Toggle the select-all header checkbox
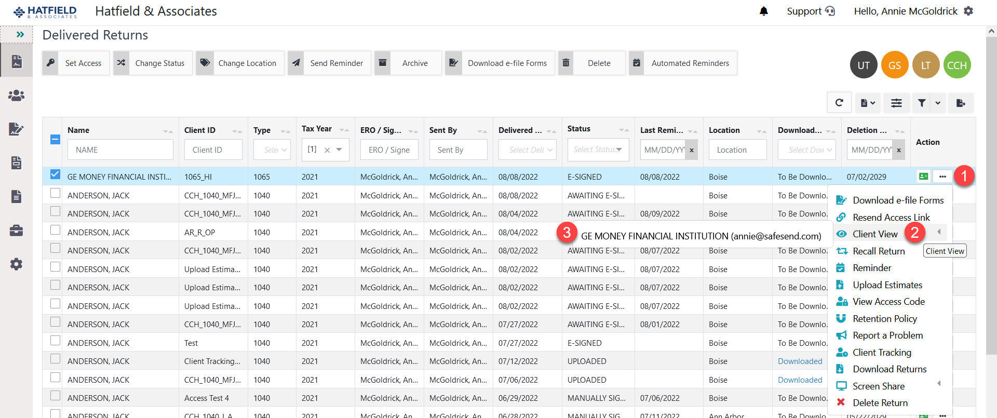This screenshot has width=997, height=418. point(55,140)
